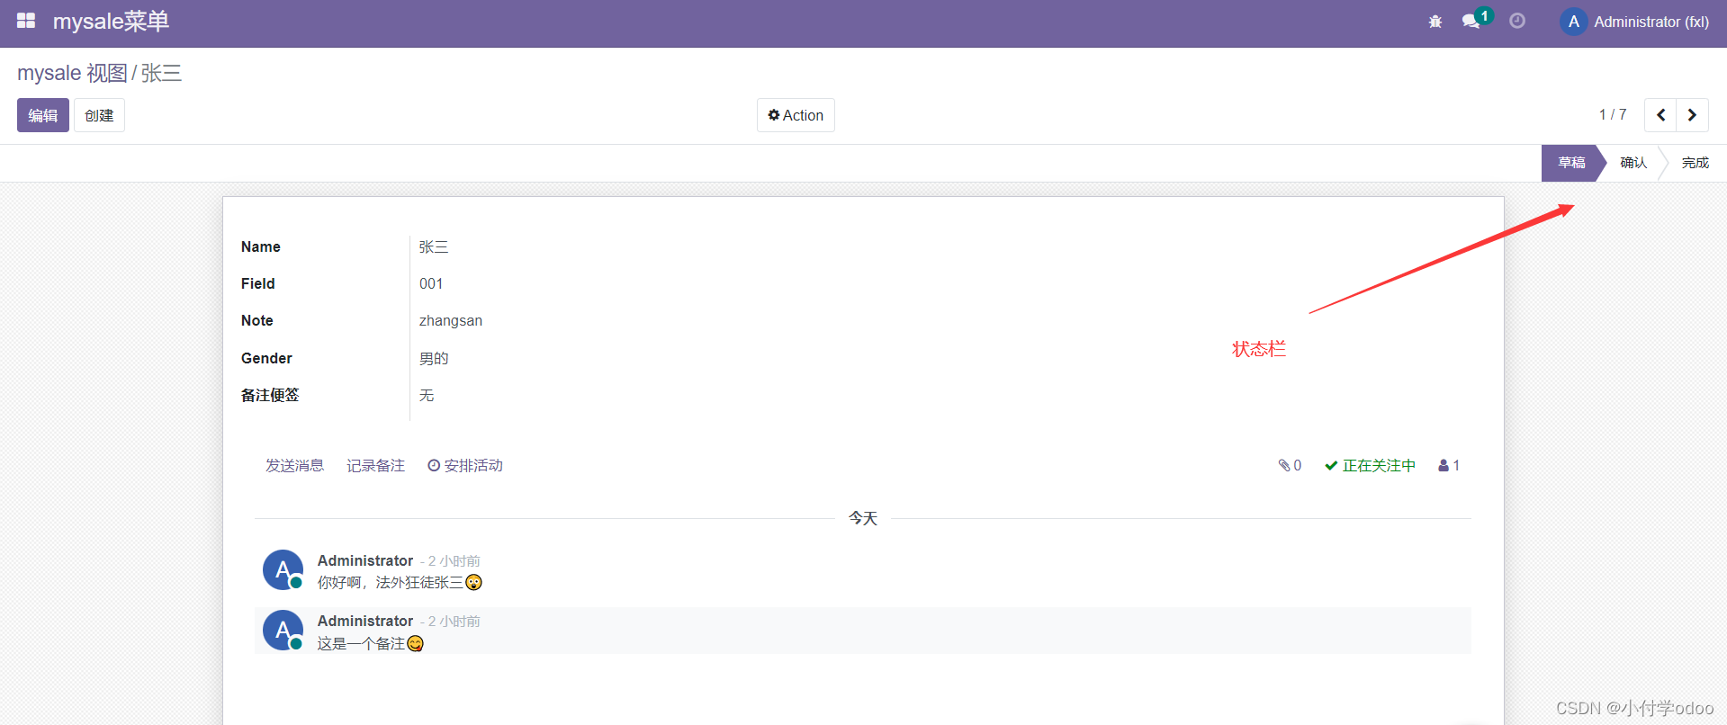Go to the next record arrow
The height and width of the screenshot is (725, 1727).
pos(1692,115)
